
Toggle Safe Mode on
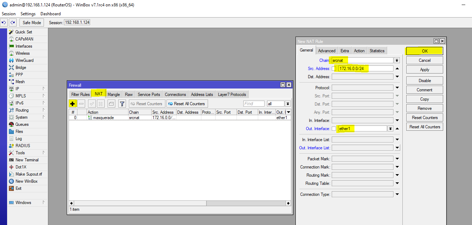[x=32, y=22]
